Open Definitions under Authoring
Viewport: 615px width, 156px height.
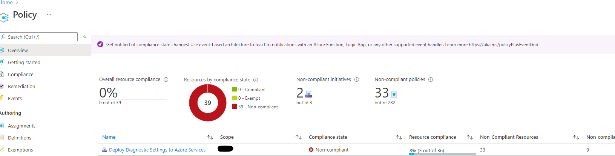(x=20, y=138)
